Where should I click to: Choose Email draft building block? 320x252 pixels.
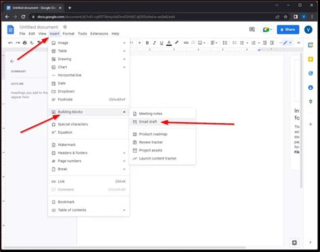click(x=163, y=122)
